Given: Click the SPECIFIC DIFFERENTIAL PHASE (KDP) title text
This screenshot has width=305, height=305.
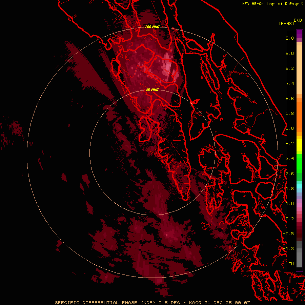Looking at the screenshot, I should click(105, 303).
